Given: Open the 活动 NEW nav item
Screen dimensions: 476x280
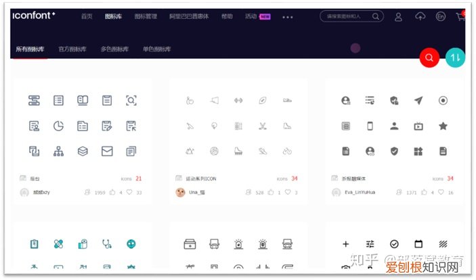Looking at the screenshot, I should point(258,16).
